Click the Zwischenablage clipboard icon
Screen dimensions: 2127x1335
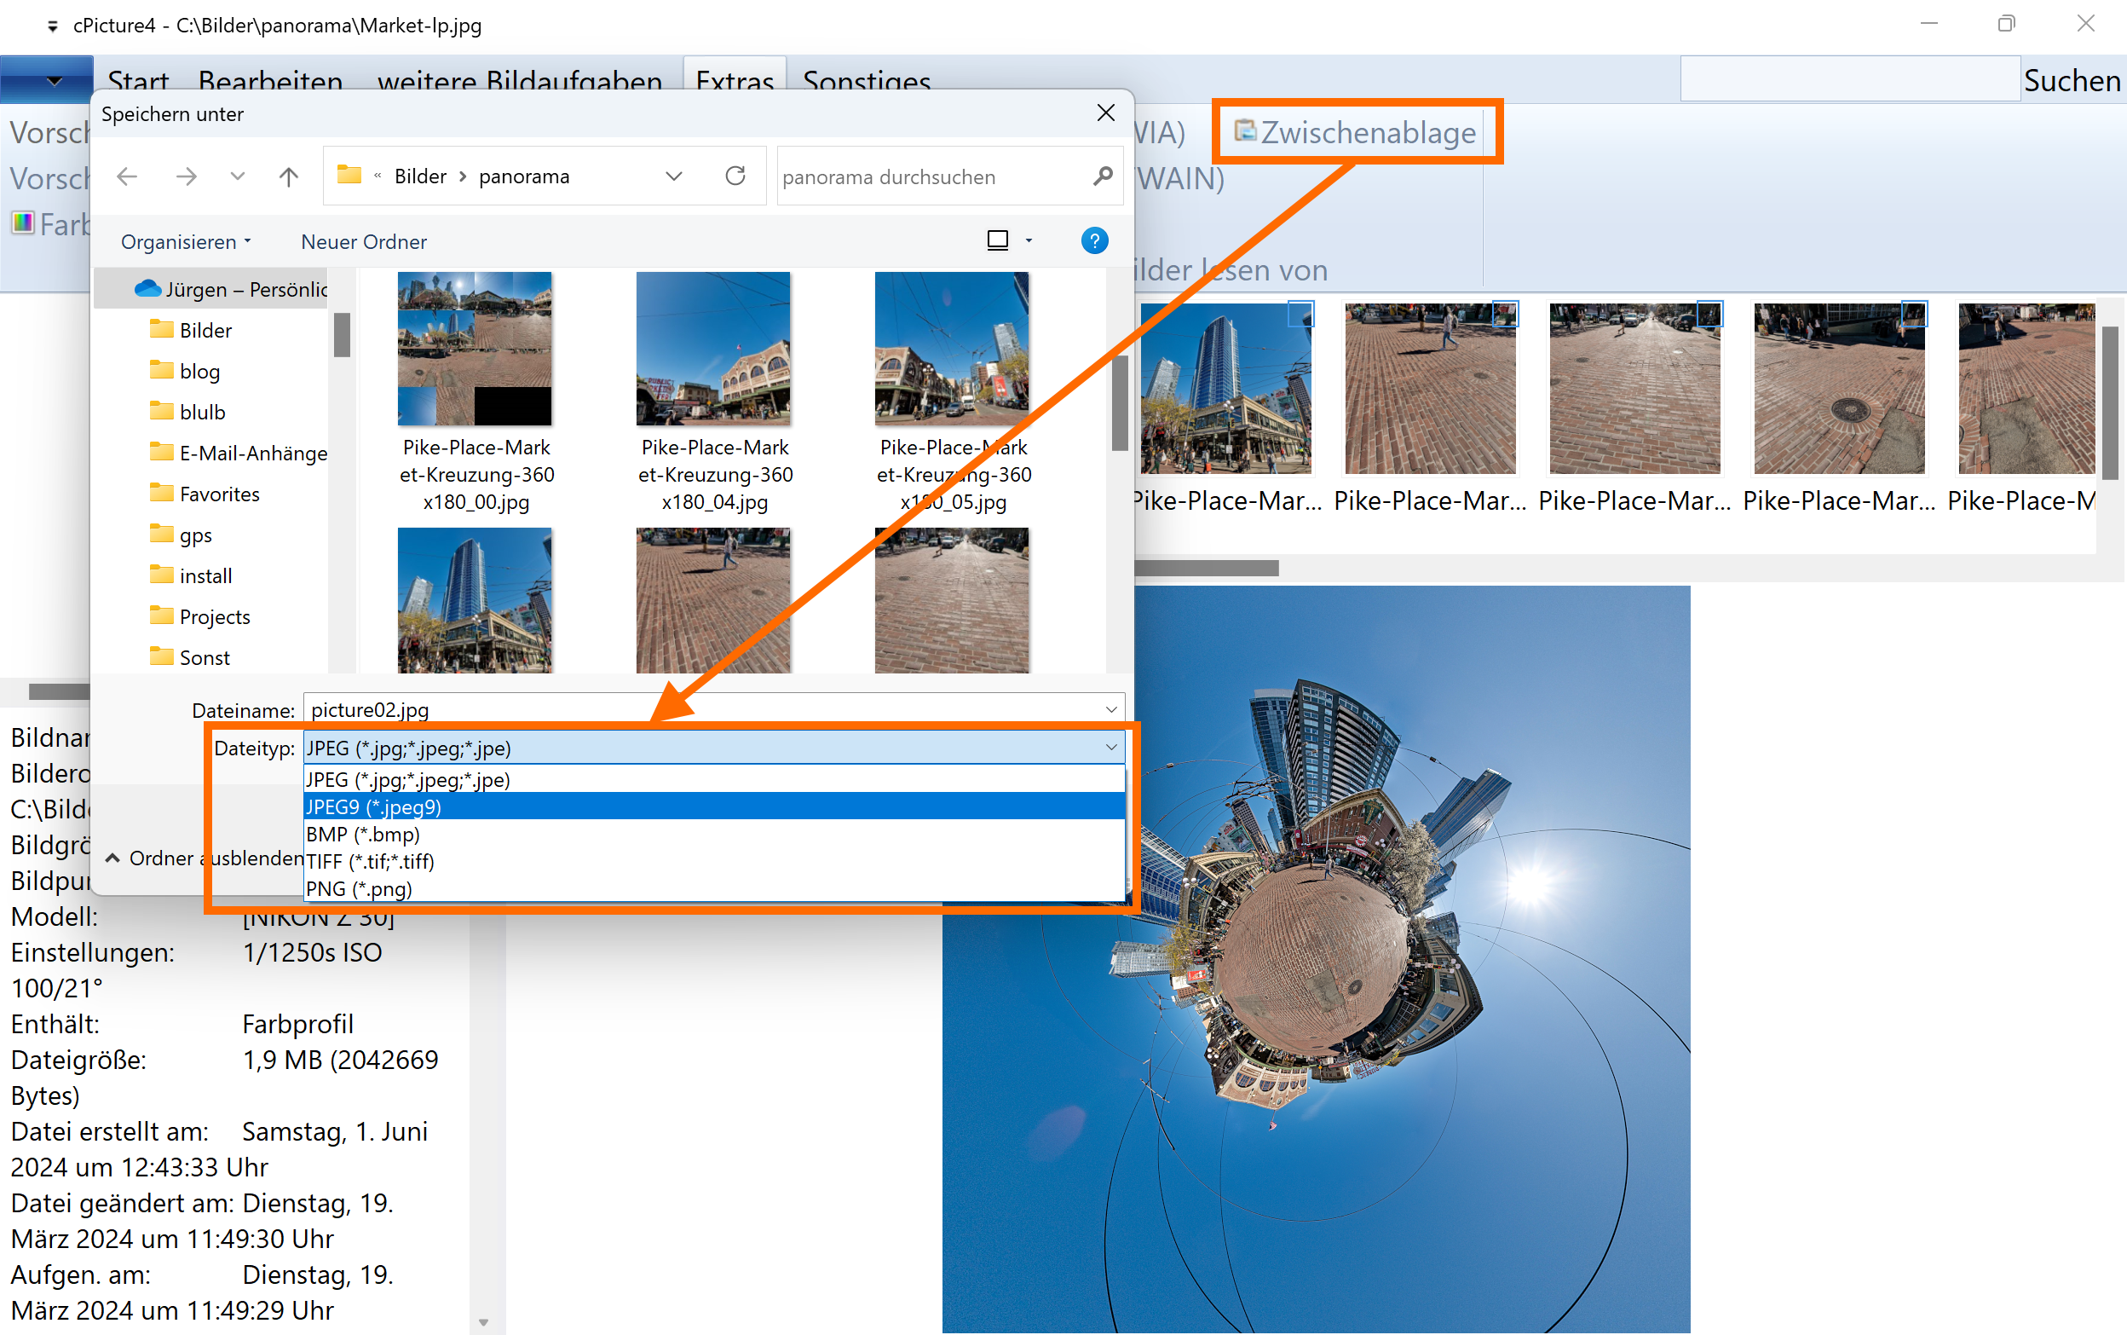tap(1245, 130)
